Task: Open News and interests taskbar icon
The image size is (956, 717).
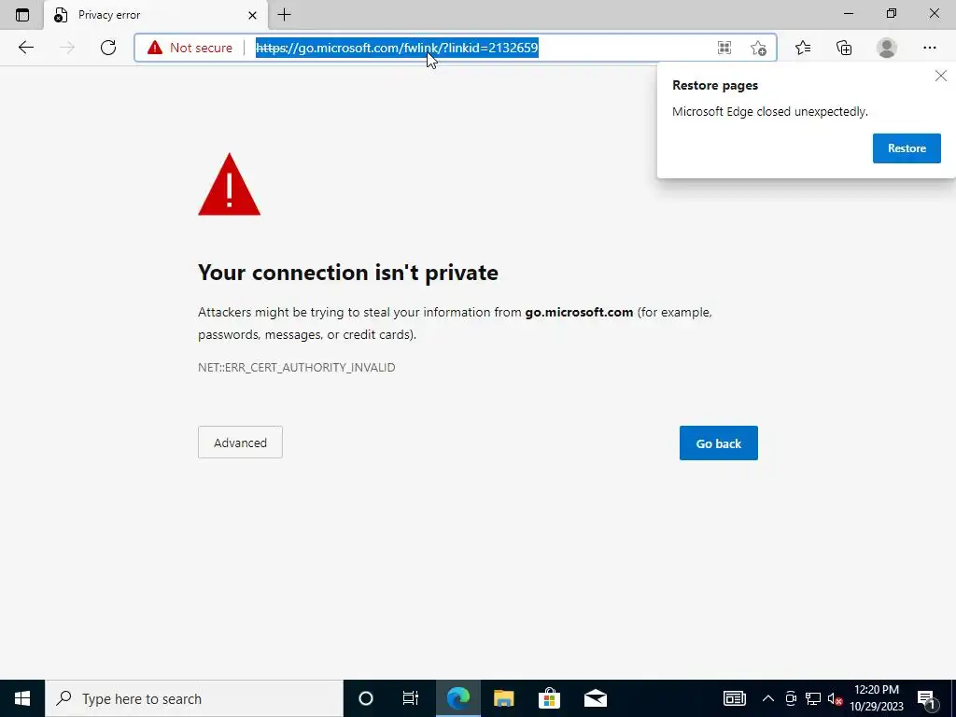Action: pos(734,698)
